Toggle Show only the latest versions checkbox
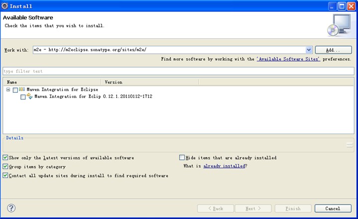The width and height of the screenshot is (358, 219). pos(5,157)
